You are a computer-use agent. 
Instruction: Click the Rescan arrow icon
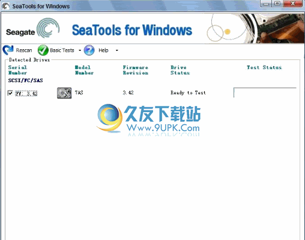click(x=8, y=50)
